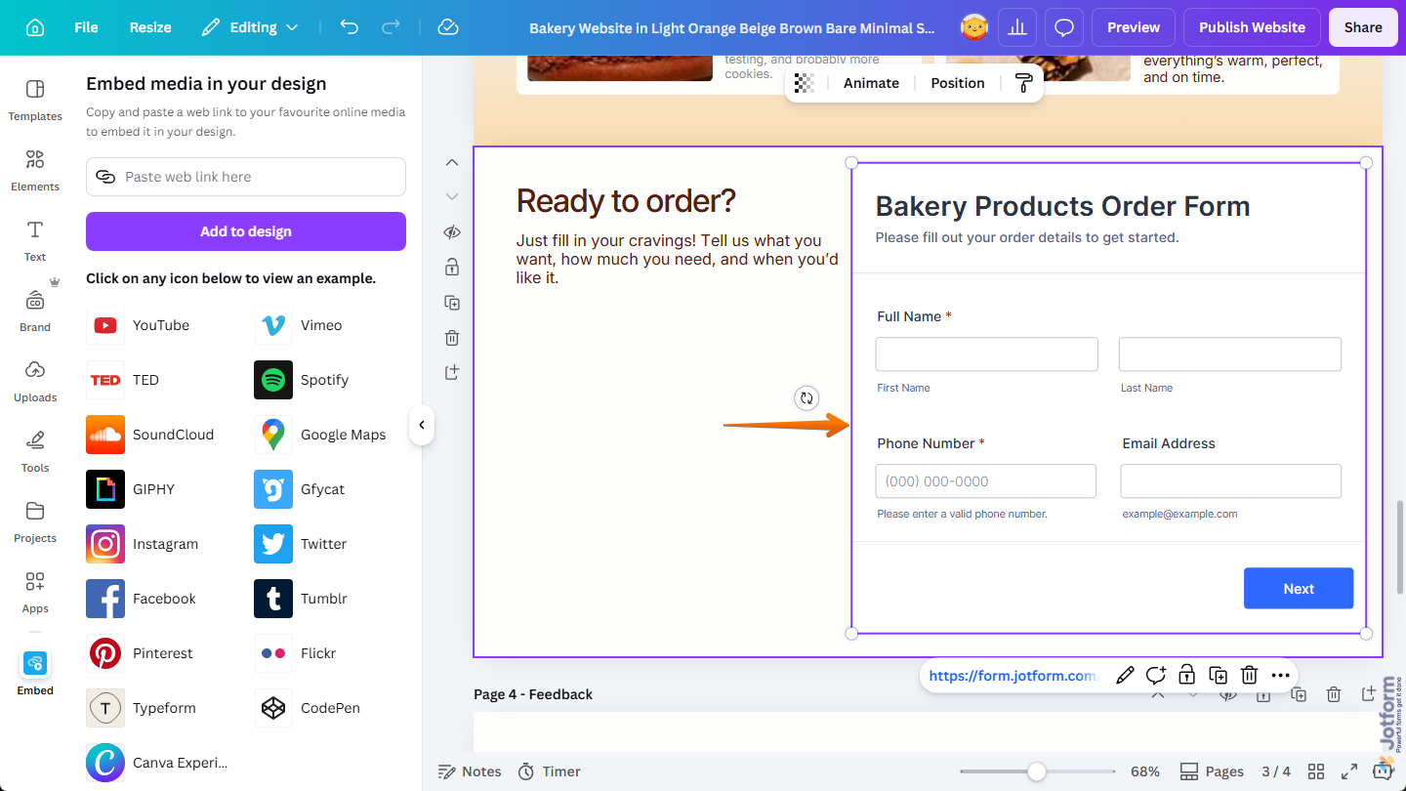Open the Resize menu
This screenshot has width=1406, height=791.
150,27
